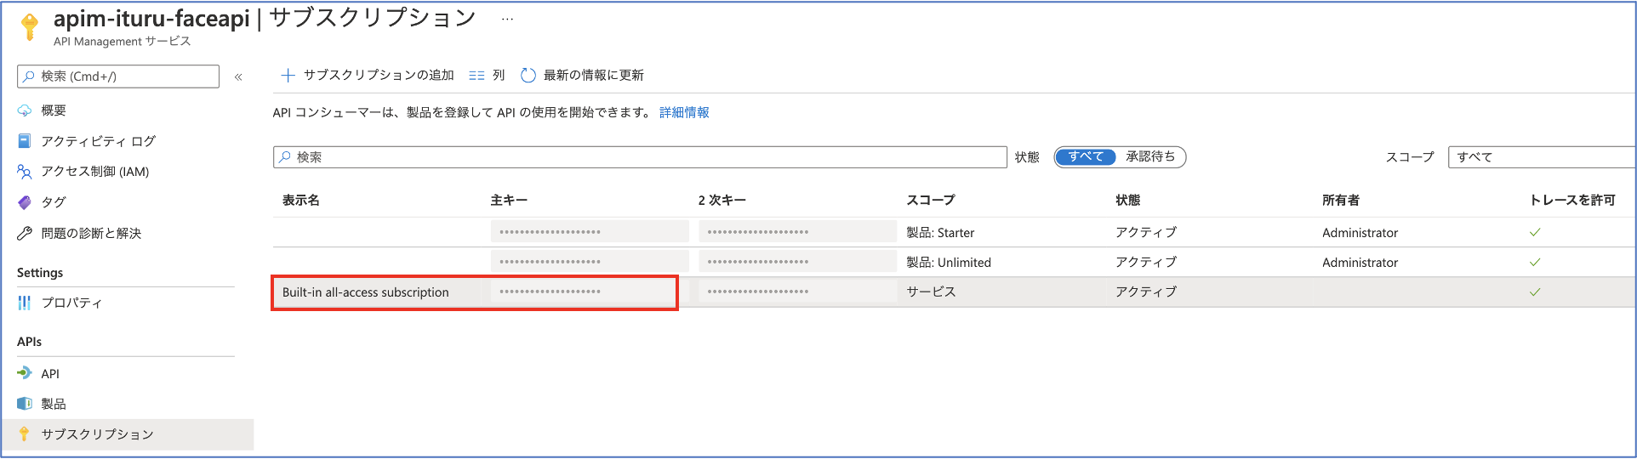Click the API arrow icon in sidebar
This screenshot has width=1637, height=459.
point(25,373)
